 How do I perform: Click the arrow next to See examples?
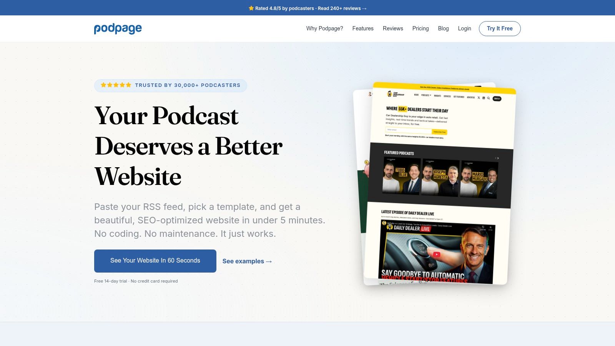pos(269,261)
